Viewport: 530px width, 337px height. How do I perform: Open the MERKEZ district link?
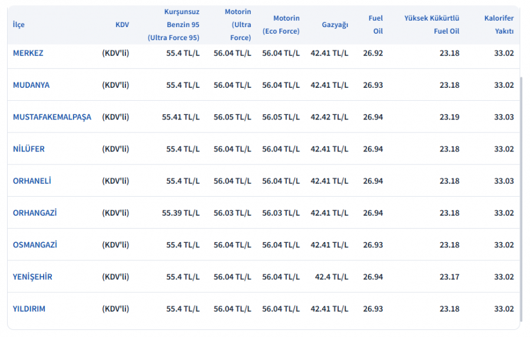28,53
